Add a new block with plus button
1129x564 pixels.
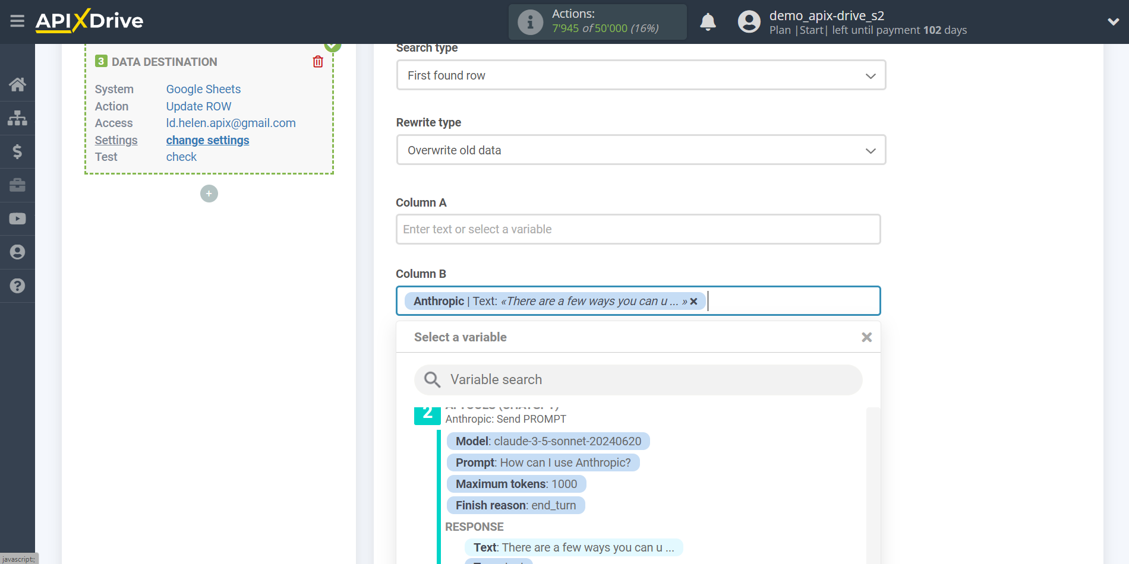click(x=209, y=194)
